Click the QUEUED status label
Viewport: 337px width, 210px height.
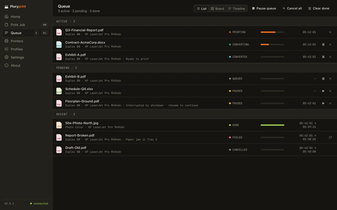[x=237, y=78]
